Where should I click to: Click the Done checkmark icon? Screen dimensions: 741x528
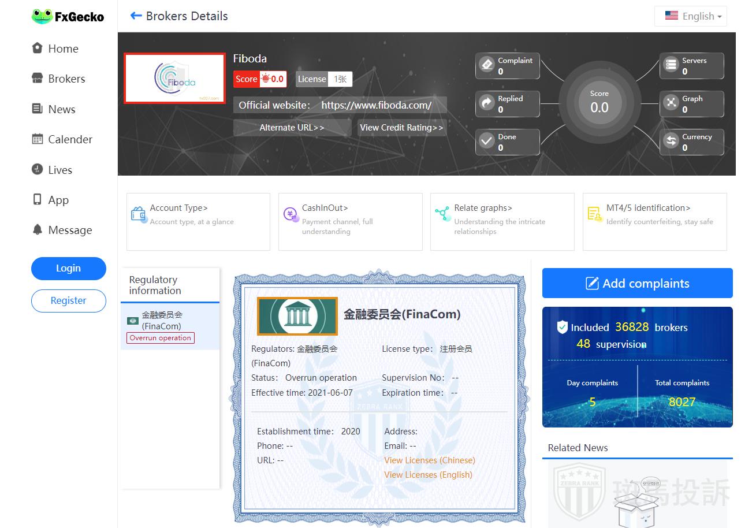[487, 142]
